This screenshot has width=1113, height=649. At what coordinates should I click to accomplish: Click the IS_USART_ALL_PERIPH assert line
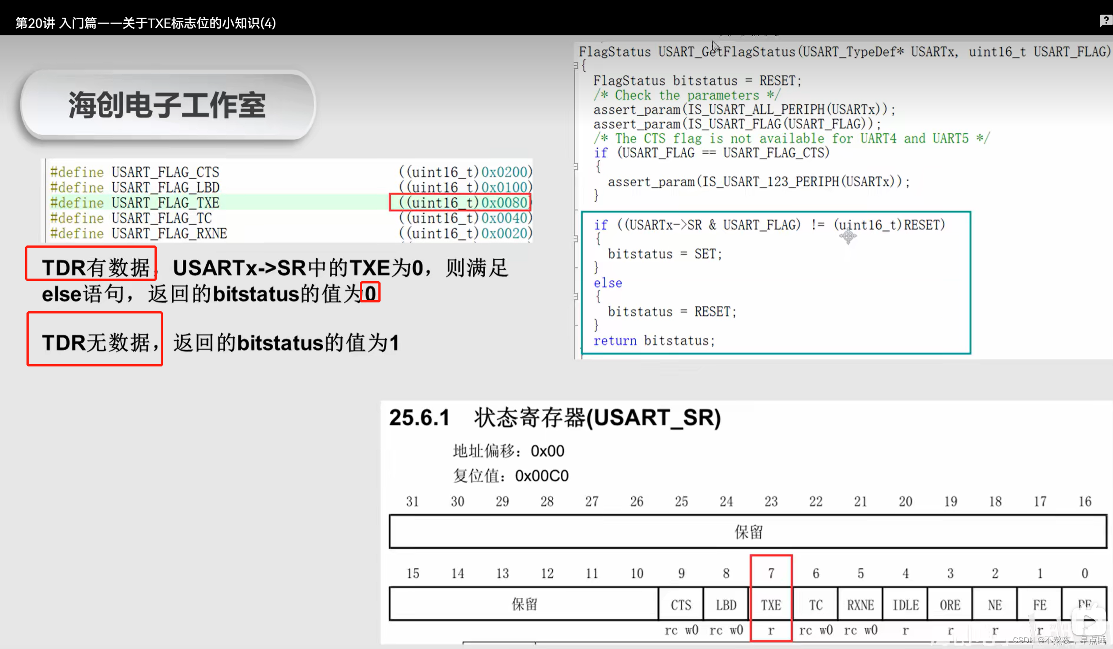pos(744,109)
